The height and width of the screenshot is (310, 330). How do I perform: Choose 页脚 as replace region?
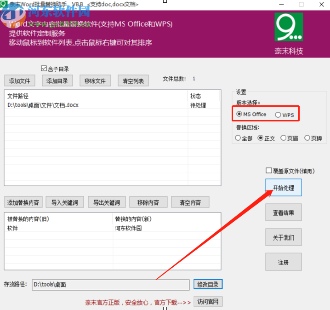click(307, 138)
